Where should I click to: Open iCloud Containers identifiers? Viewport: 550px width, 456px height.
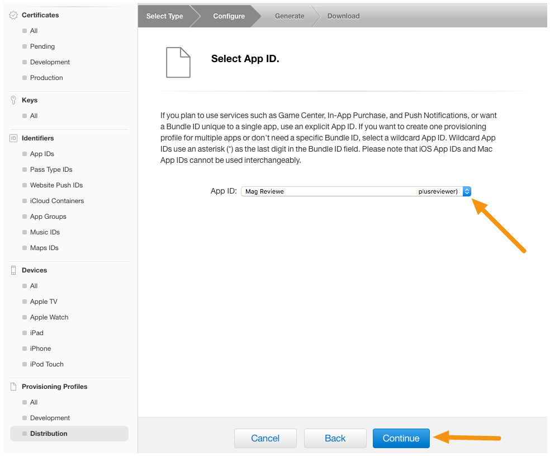[x=57, y=201]
